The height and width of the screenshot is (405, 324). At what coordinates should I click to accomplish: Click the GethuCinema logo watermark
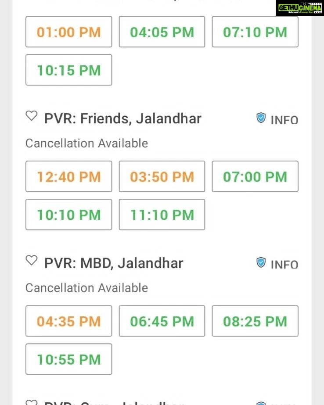[300, 8]
